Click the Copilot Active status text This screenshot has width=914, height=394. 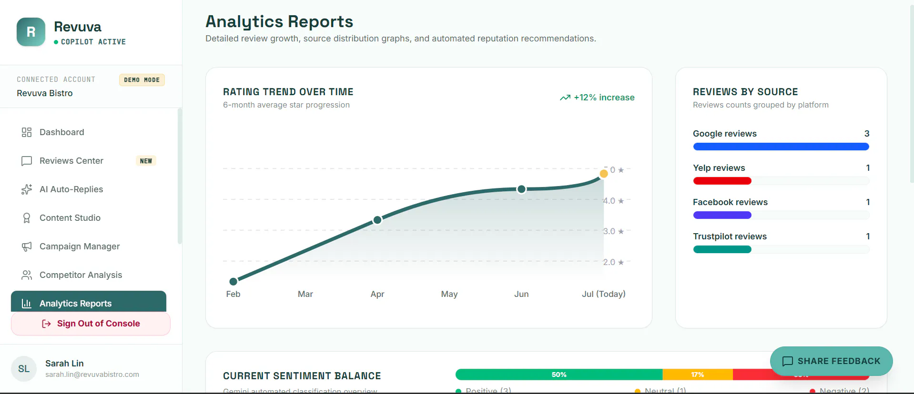pos(93,42)
